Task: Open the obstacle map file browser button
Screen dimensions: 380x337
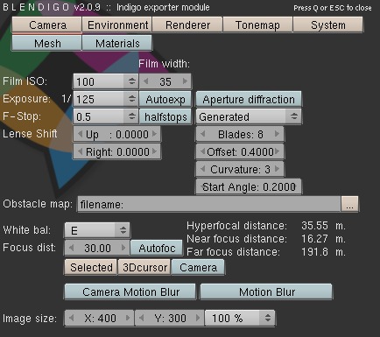Action: [x=349, y=204]
